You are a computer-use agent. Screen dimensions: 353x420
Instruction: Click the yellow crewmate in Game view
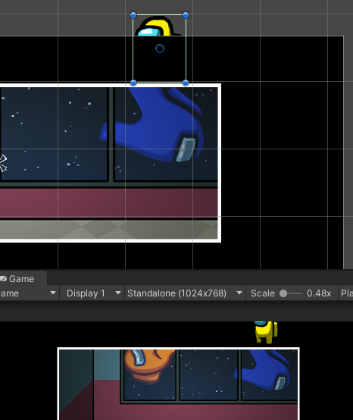click(x=266, y=332)
